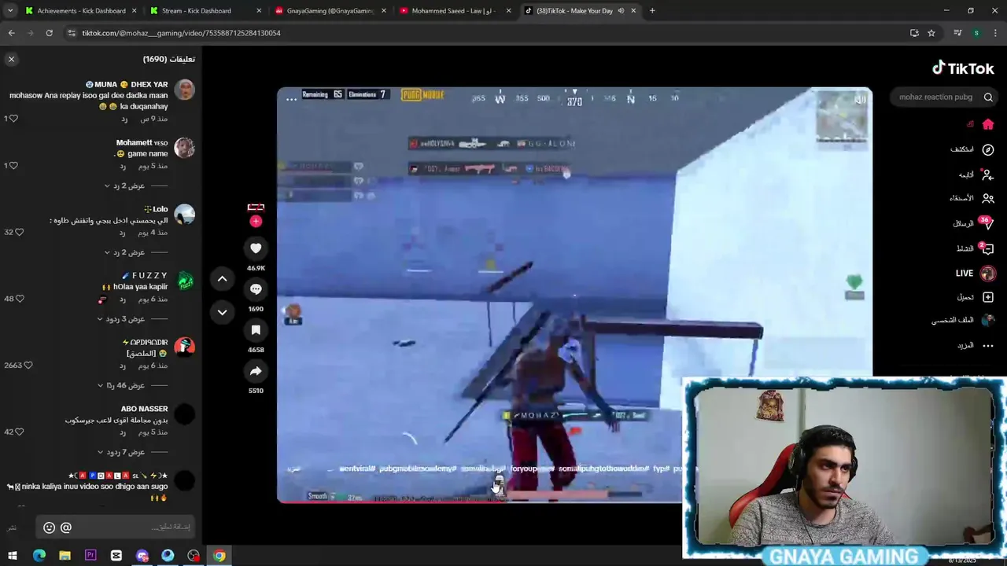The image size is (1007, 566).
Task: Open the Friends sidebar icon
Action: tap(988, 198)
